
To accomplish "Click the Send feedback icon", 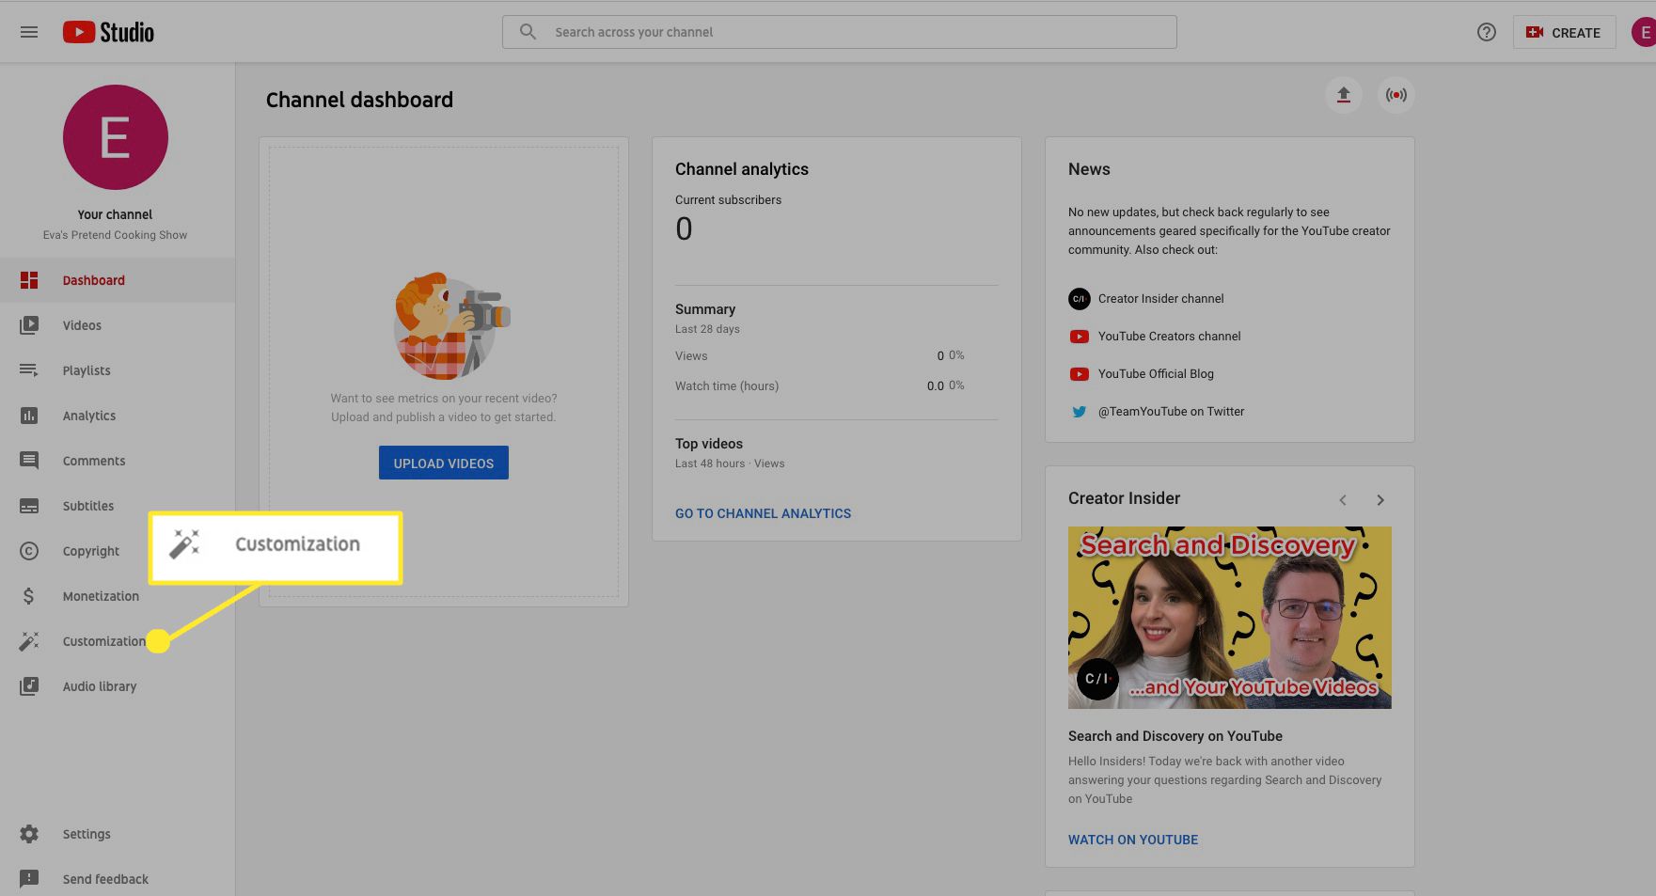I will pyautogui.click(x=29, y=879).
